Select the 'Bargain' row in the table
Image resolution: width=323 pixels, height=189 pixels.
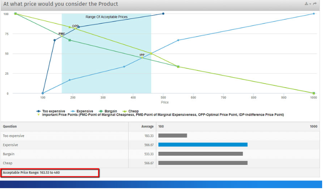click(9, 154)
